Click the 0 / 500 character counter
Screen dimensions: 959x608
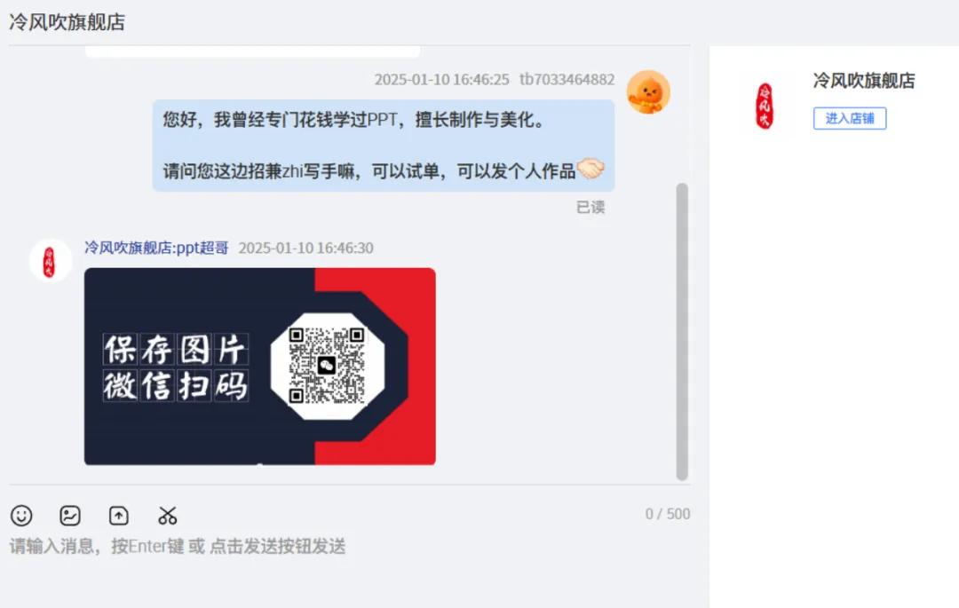[x=667, y=514]
